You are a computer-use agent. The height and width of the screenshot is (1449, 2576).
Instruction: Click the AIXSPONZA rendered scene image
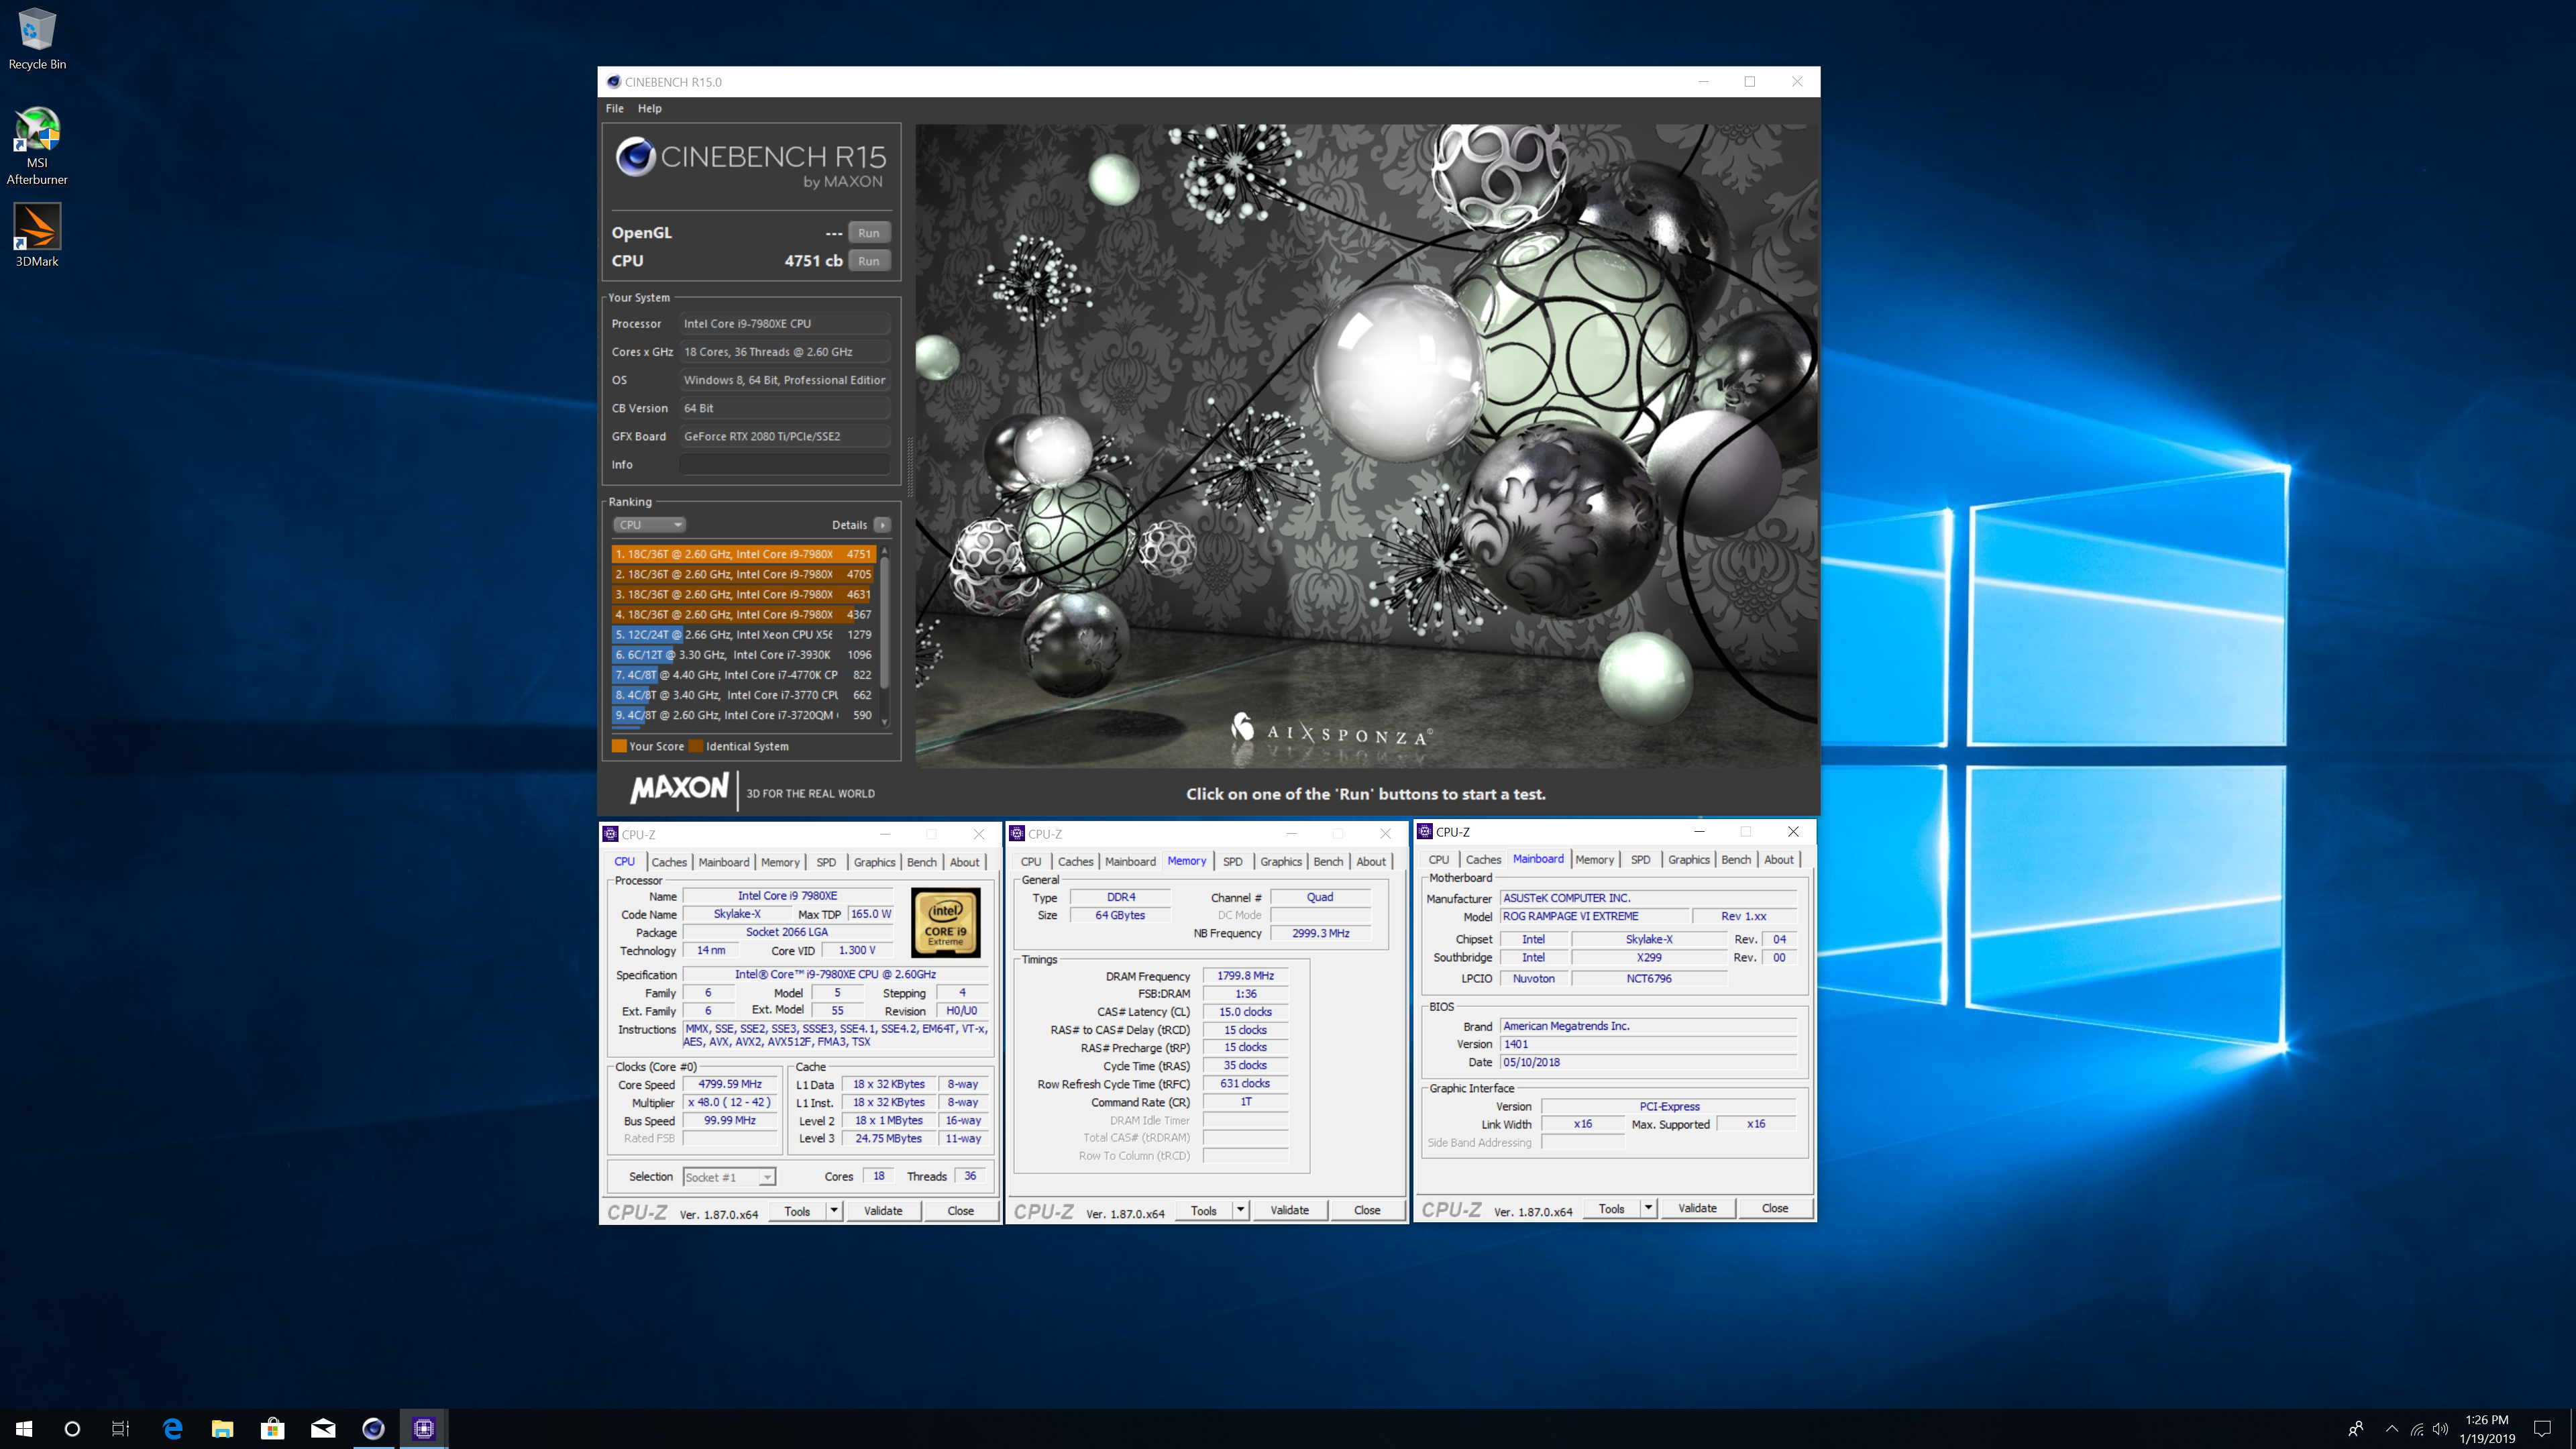point(1366,446)
